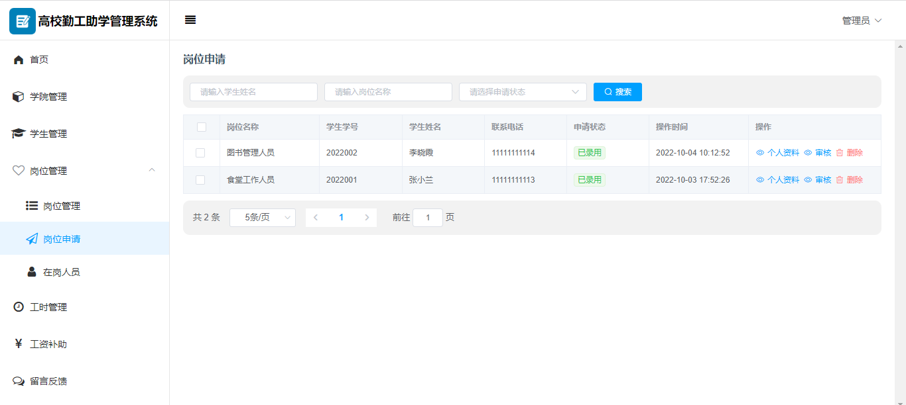Click the home icon beside 首页
Image resolution: width=906 pixels, height=405 pixels.
(x=19, y=60)
